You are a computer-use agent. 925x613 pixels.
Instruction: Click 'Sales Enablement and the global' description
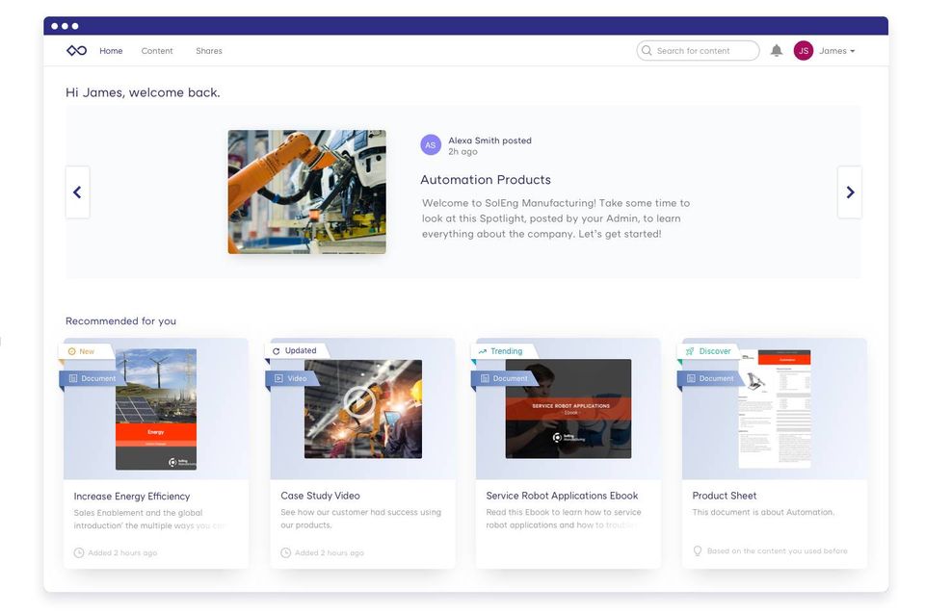[150, 520]
